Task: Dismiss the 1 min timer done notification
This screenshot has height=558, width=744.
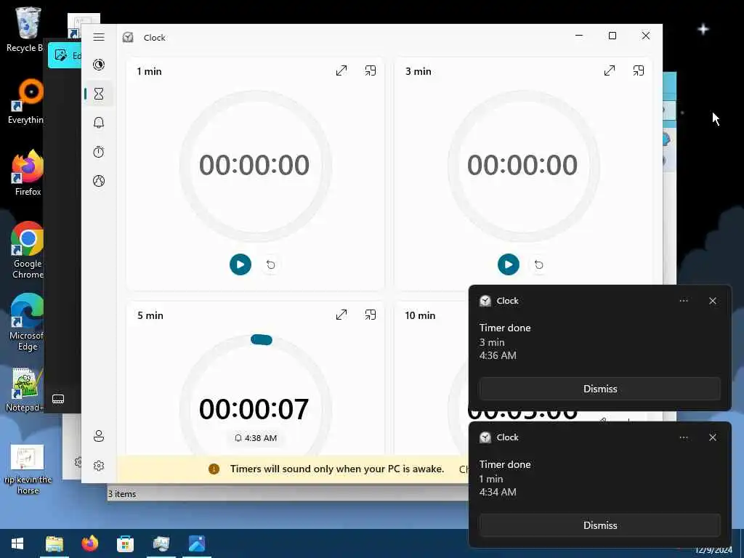Action: [599, 525]
